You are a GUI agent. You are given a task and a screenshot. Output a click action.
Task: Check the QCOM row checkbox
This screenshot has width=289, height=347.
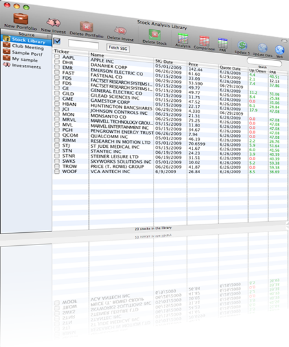[x=57, y=135]
